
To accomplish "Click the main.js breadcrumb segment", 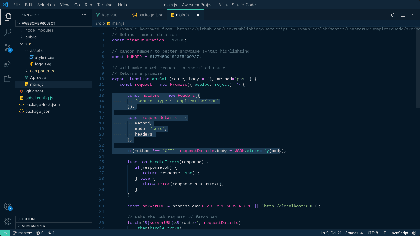I will [x=118, y=23].
